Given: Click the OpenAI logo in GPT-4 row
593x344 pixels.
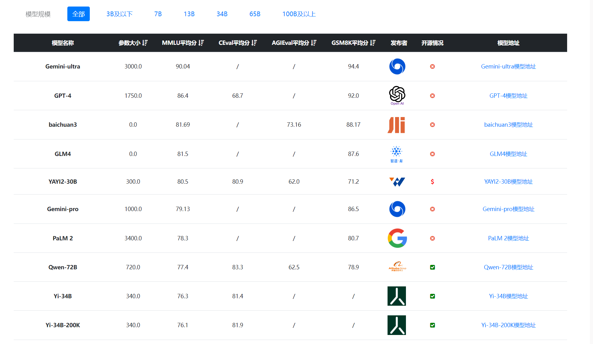Looking at the screenshot, I should pyautogui.click(x=397, y=95).
